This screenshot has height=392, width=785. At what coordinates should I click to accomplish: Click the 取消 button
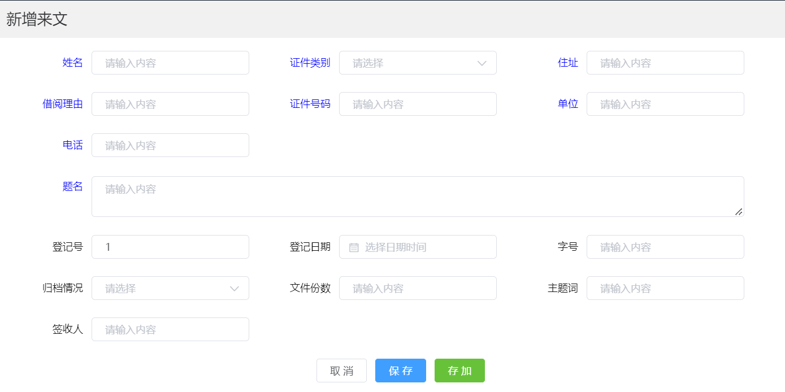click(x=341, y=371)
